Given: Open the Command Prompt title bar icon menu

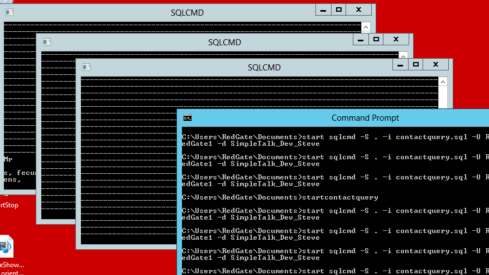Looking at the screenshot, I should click(188, 118).
